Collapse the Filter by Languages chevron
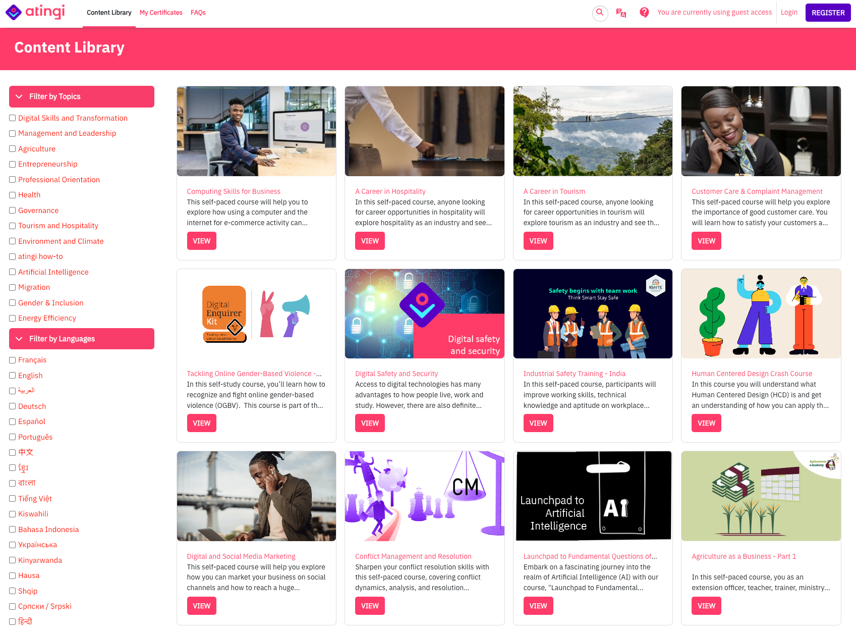 (x=19, y=339)
